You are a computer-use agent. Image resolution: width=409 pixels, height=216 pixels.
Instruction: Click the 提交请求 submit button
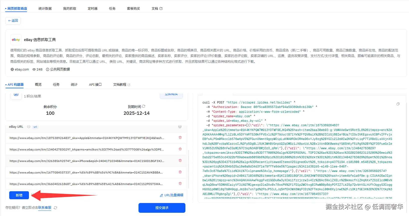pyautogui.click(x=162, y=208)
